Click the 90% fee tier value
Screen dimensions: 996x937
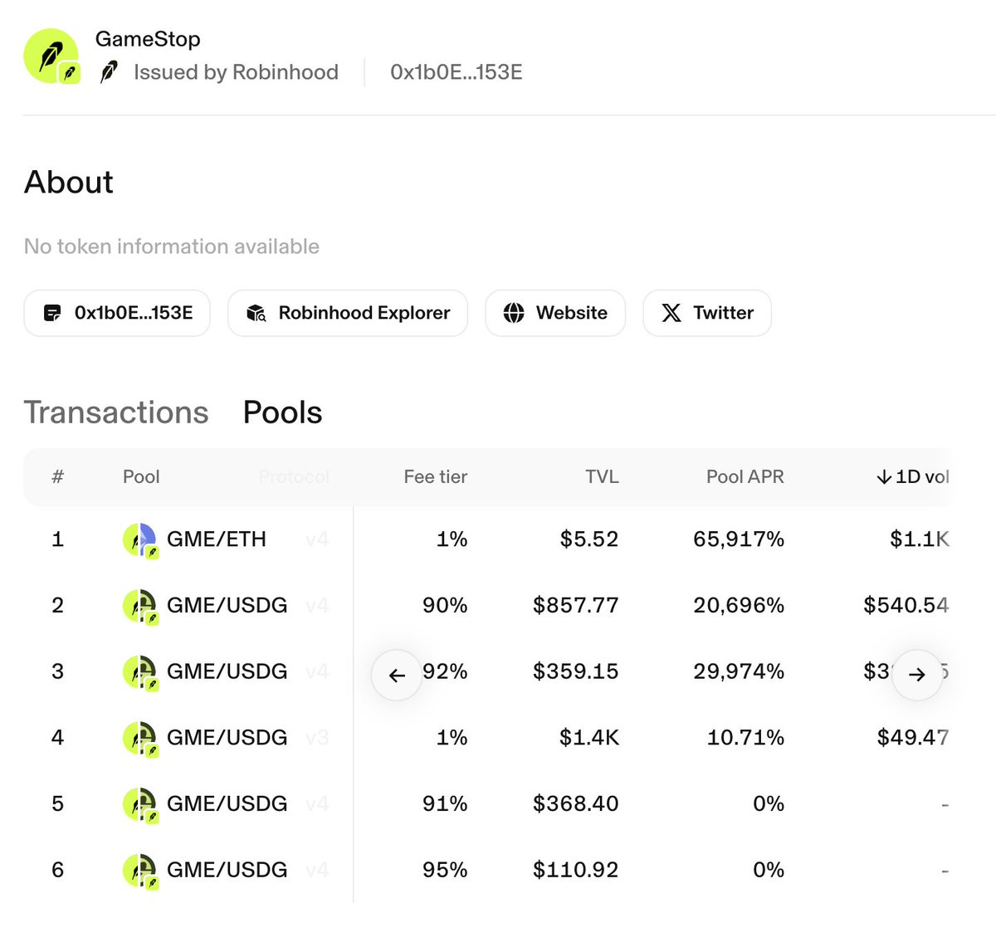(445, 605)
